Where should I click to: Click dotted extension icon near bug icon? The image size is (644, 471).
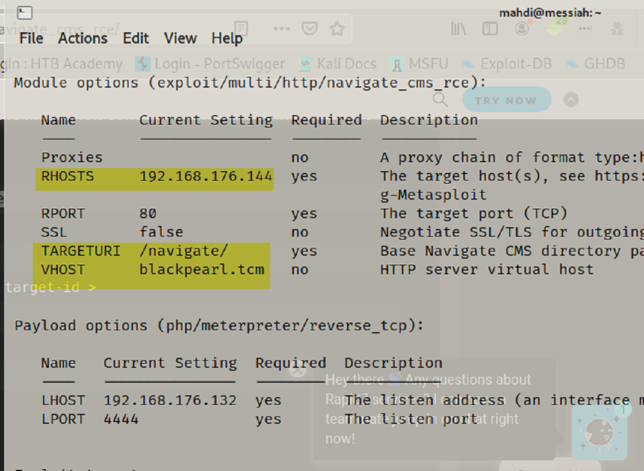[586, 29]
